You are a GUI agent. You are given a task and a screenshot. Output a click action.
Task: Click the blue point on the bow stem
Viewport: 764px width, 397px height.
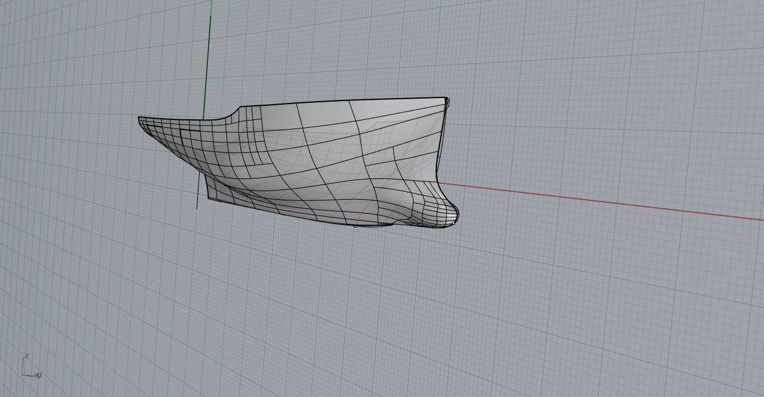click(440, 156)
